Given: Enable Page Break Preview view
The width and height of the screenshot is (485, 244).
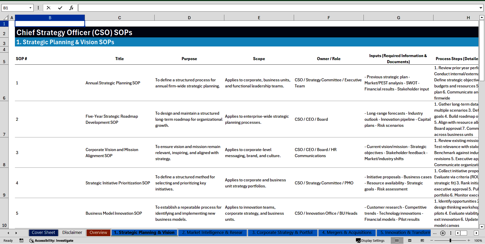Looking at the screenshot, I should pos(422,240).
